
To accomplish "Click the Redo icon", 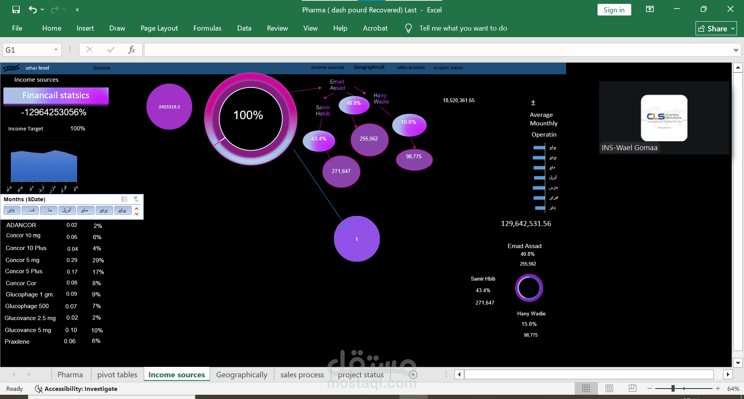I will coord(55,9).
